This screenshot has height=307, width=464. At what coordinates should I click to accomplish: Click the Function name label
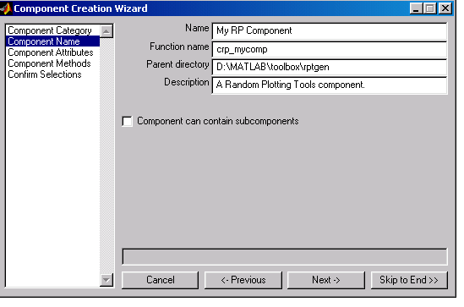click(x=179, y=47)
